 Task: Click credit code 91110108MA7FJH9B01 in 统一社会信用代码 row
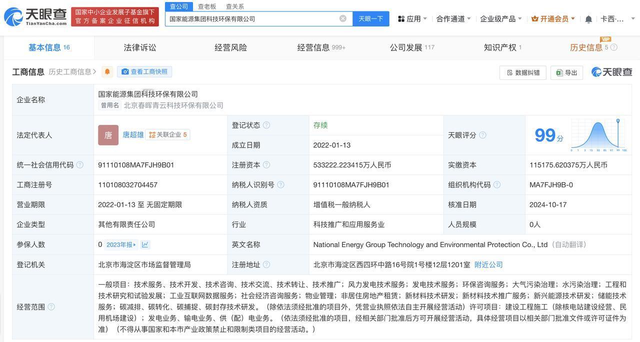coord(136,165)
